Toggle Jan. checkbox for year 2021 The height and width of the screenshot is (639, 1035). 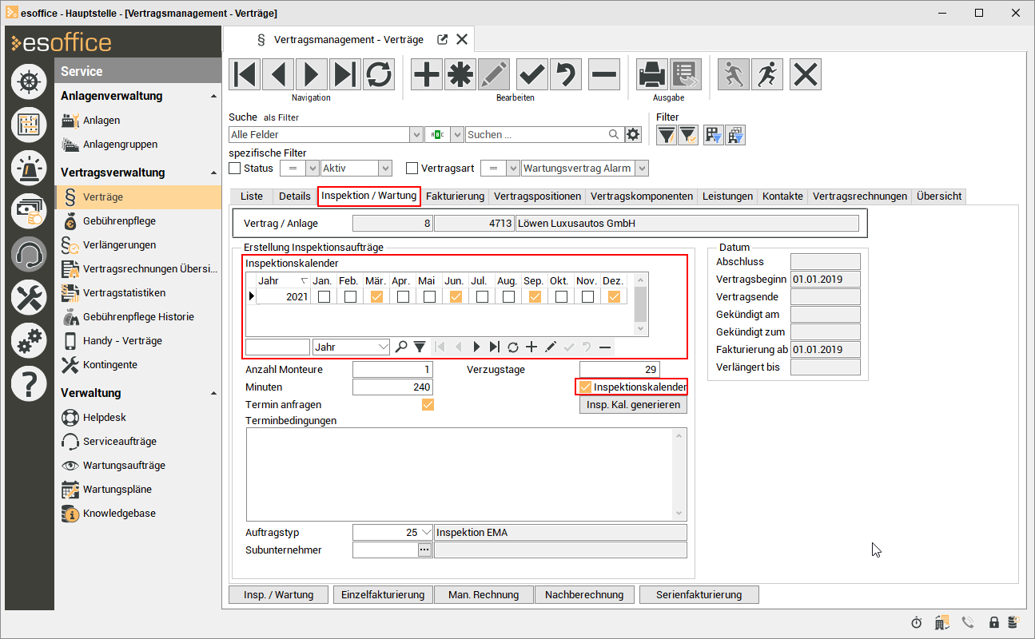[x=324, y=296]
